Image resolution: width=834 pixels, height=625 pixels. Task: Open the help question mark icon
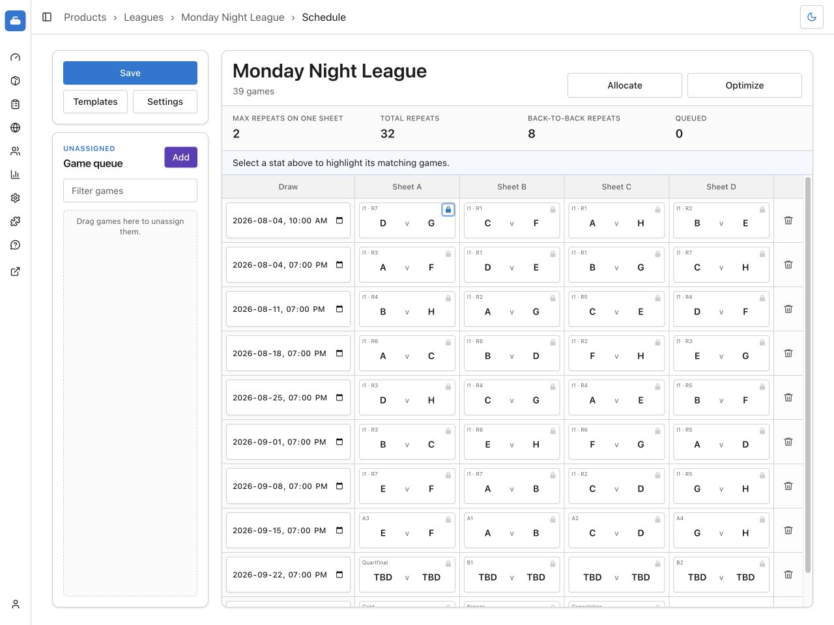16,245
